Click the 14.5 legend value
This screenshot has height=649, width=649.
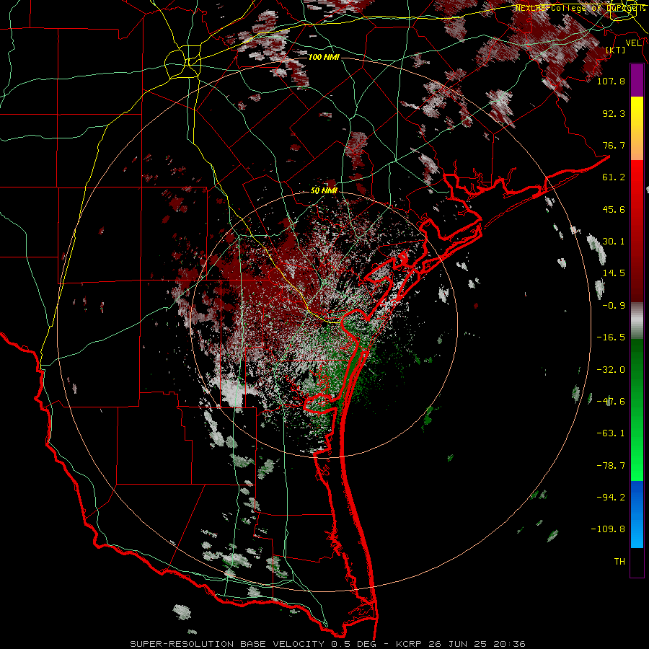[x=614, y=273]
